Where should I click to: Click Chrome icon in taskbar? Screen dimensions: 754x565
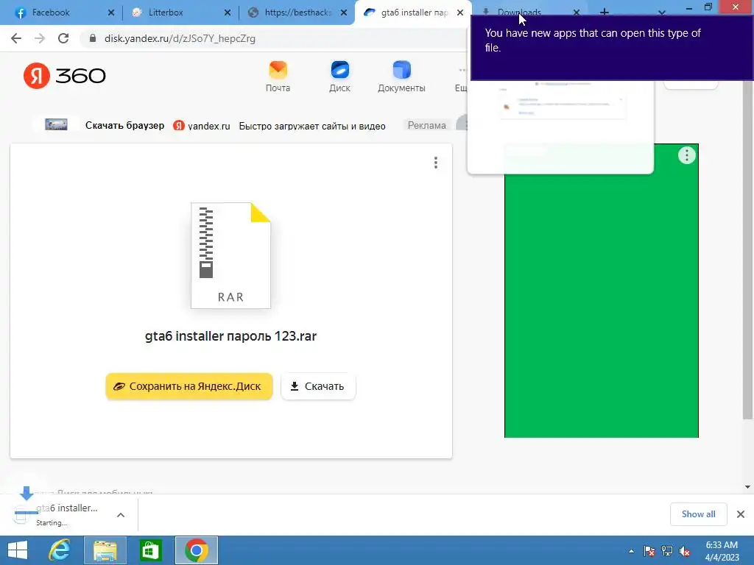pyautogui.click(x=196, y=550)
